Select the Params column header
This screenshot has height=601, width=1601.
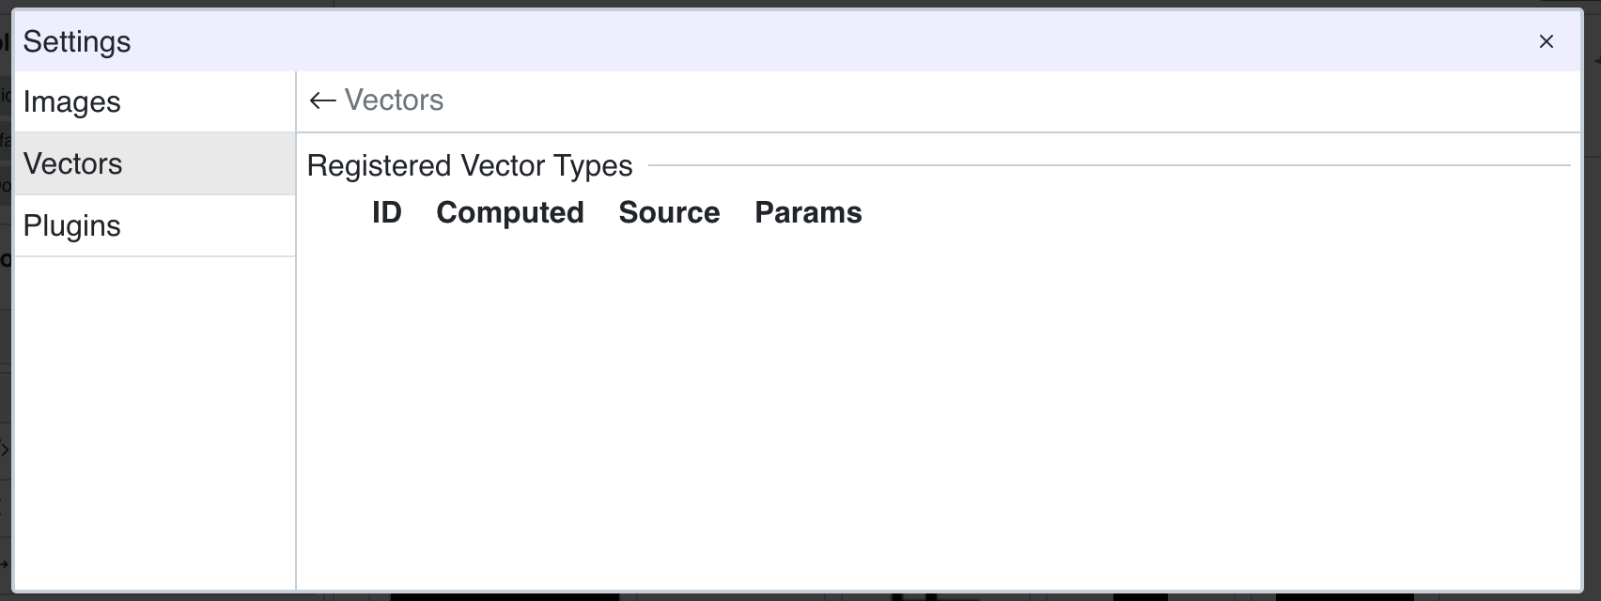pos(808,212)
